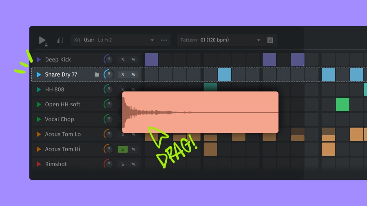The image size is (367, 206).
Task: Click the folder icon on Snare Dry 77
Action: click(x=97, y=75)
